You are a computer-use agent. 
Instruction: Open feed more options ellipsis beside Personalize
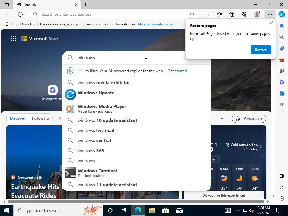tap(223, 118)
